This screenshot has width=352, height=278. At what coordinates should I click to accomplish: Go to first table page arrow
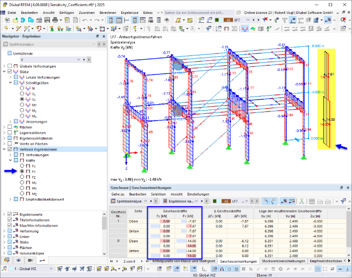point(111,261)
